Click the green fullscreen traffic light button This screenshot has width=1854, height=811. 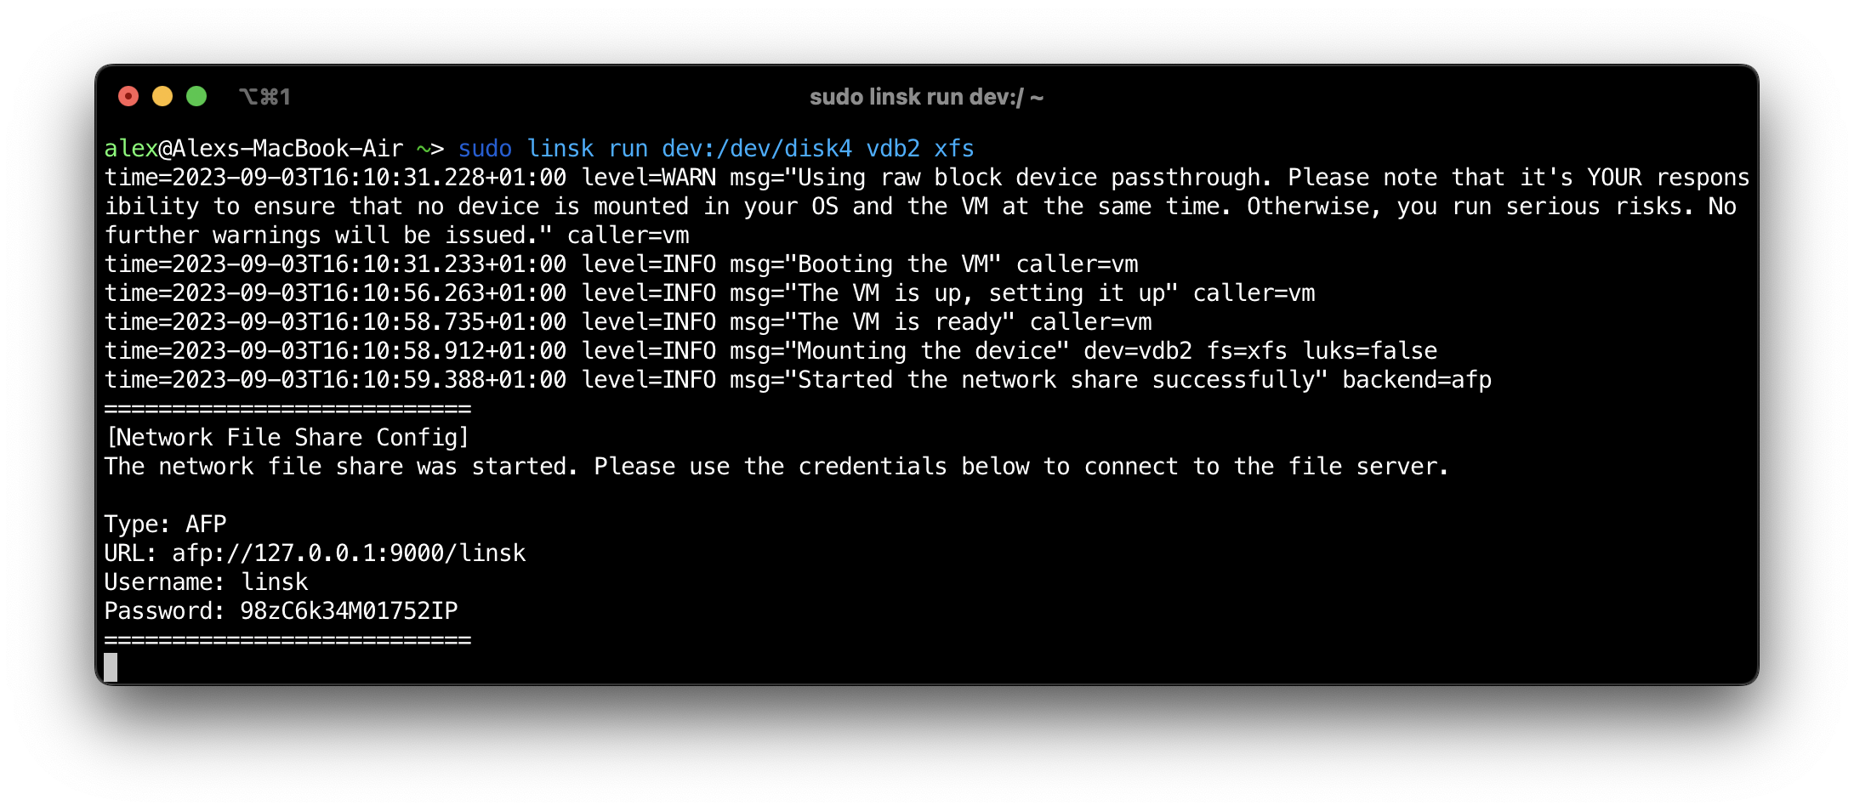click(197, 96)
